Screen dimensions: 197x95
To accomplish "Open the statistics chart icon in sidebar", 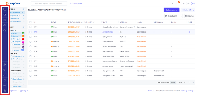I will coord(5,9).
